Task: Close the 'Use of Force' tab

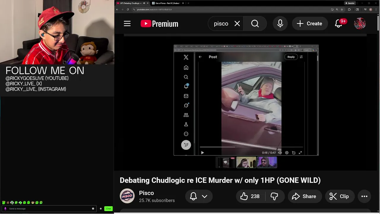Action: [183, 3]
